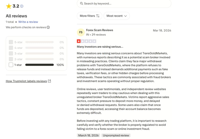Click the March 18, 2026 experience date tag
This screenshot has height=139, width=200.
pyautogui.click(x=88, y=136)
